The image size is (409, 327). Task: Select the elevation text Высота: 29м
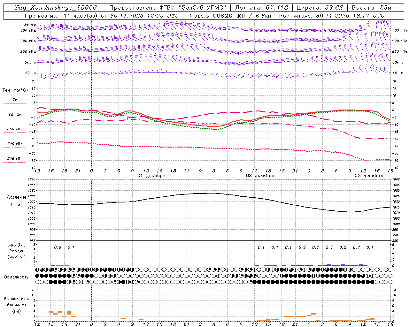[x=372, y=8]
